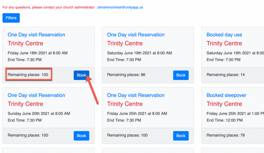Click the Remaining places: 86 text
264x153 pixels.
(126, 75)
